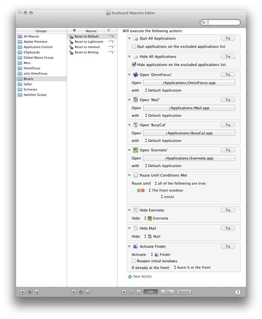This screenshot has height=319, width=262.
Task: Try the Activate Finder action
Action: click(228, 246)
